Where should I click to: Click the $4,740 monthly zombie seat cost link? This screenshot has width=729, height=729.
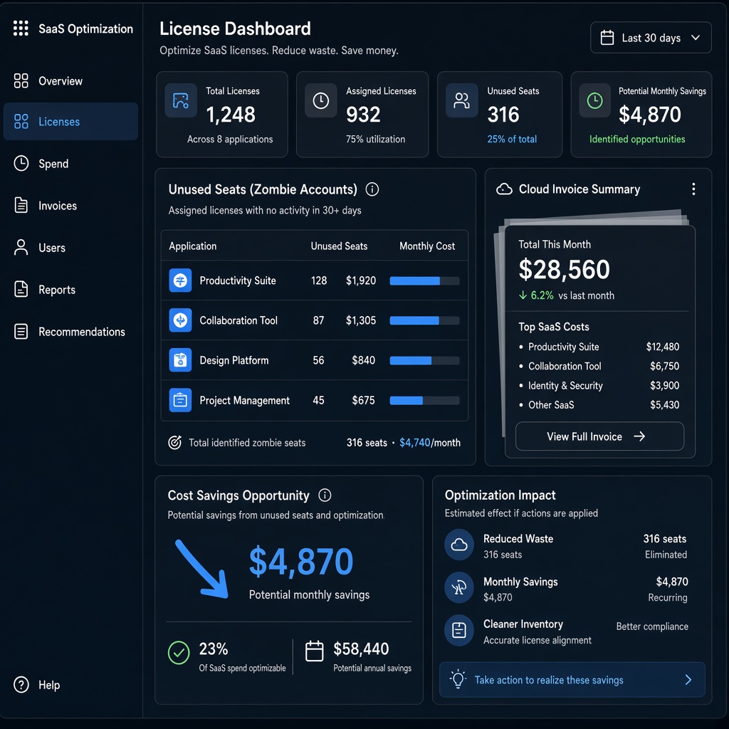[415, 443]
